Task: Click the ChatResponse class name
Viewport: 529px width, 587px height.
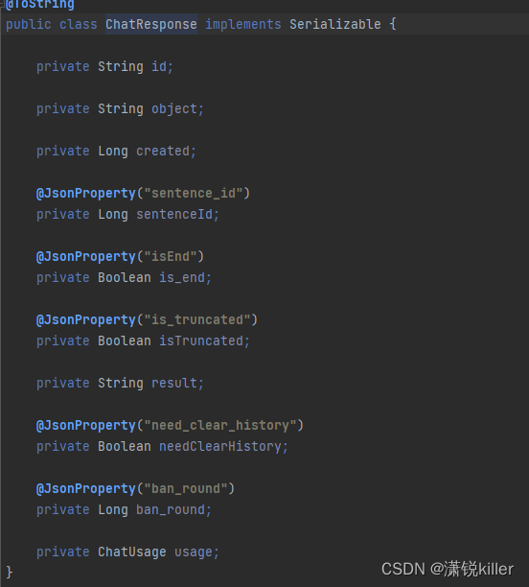Action: [151, 24]
